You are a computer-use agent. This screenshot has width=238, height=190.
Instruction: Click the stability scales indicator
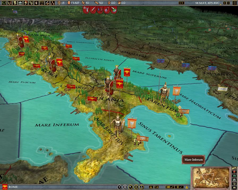coord(59,3)
